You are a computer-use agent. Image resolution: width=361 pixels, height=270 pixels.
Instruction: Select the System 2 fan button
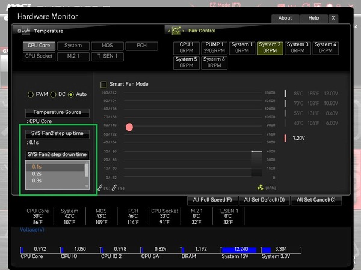pyautogui.click(x=270, y=48)
